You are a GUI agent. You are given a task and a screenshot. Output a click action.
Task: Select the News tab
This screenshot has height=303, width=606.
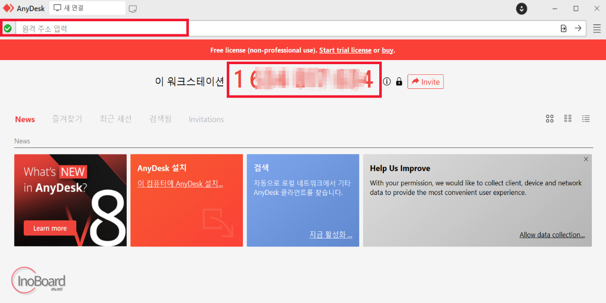(25, 120)
